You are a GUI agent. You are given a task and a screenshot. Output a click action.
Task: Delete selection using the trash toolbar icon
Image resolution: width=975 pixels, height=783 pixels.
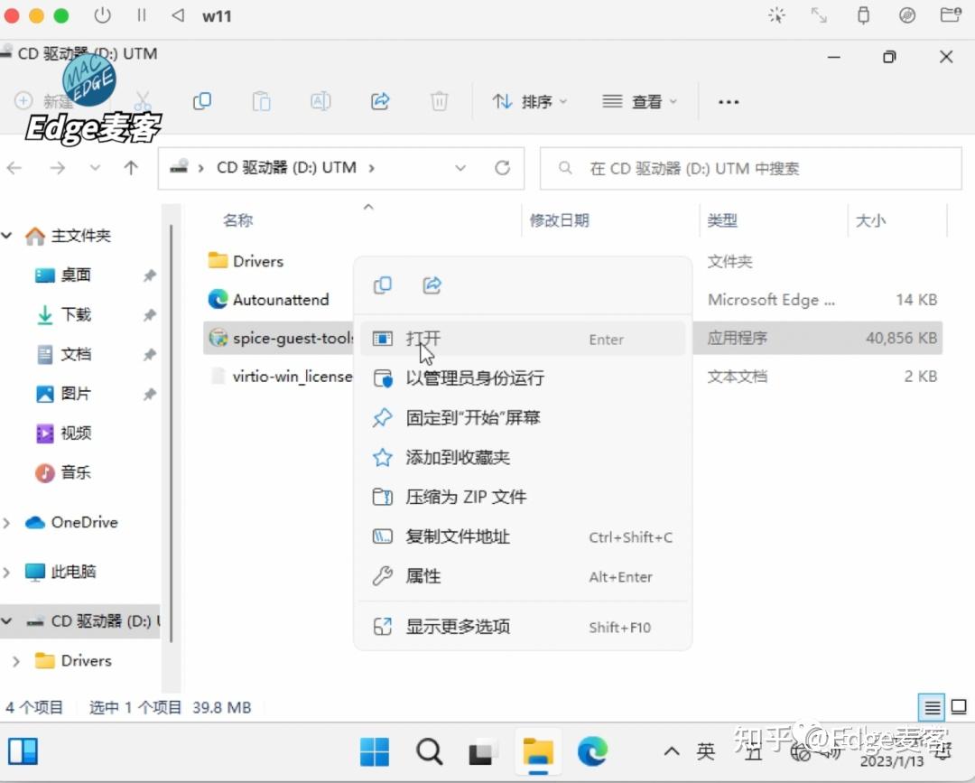pyautogui.click(x=440, y=101)
